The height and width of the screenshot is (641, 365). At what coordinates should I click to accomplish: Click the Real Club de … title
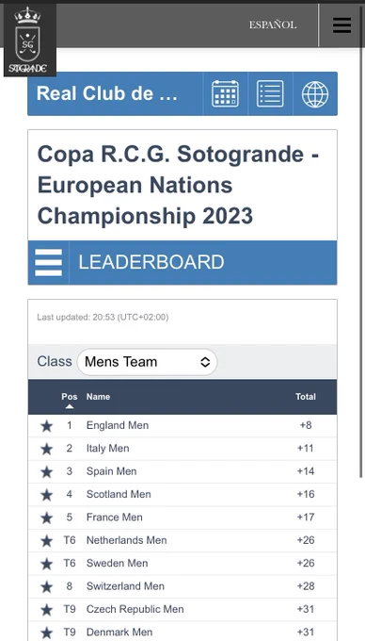(x=107, y=93)
